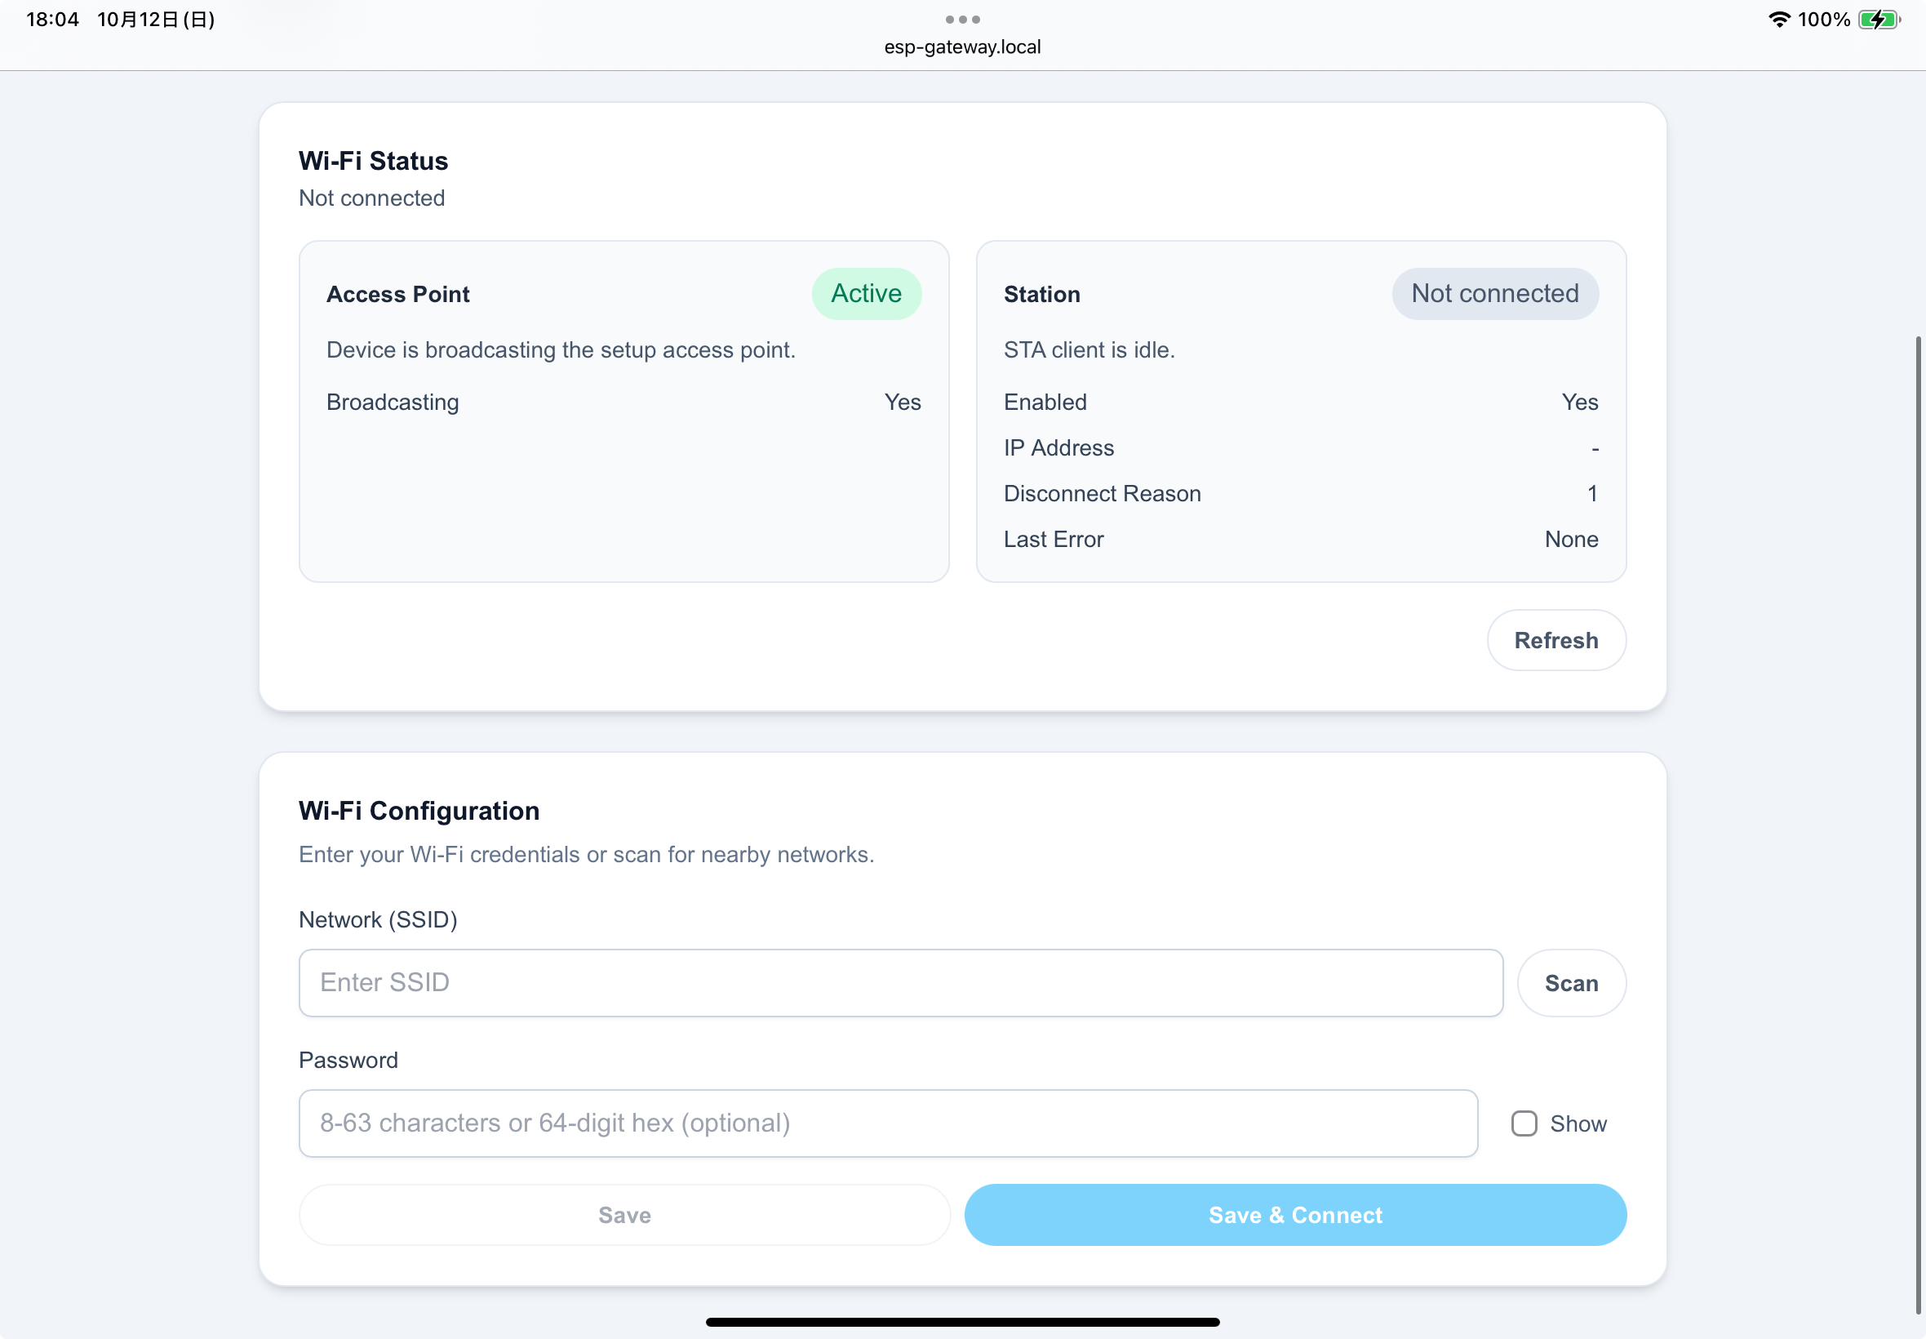The image size is (1926, 1339).
Task: Tap the clock showing 18:04
Action: click(52, 19)
